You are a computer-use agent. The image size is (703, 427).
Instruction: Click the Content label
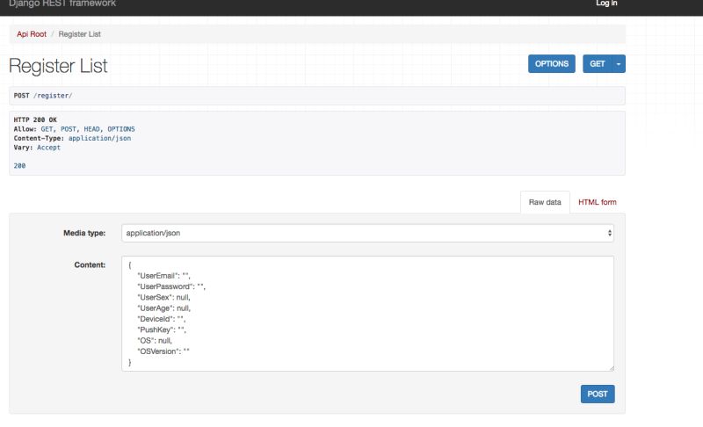click(90, 264)
